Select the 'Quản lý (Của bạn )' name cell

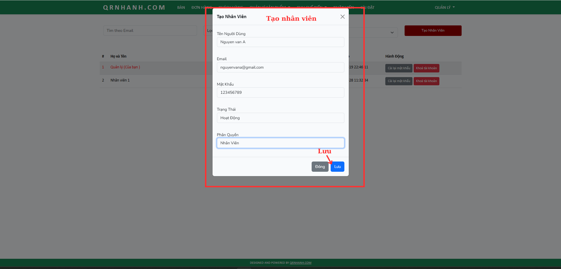(x=125, y=67)
